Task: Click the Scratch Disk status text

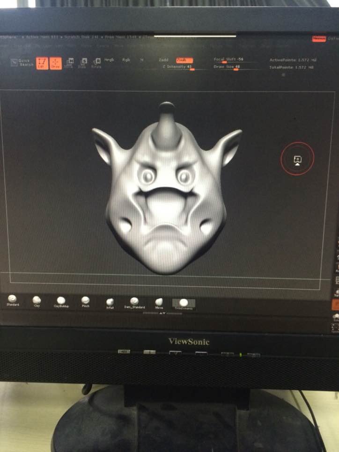Action: pos(81,37)
